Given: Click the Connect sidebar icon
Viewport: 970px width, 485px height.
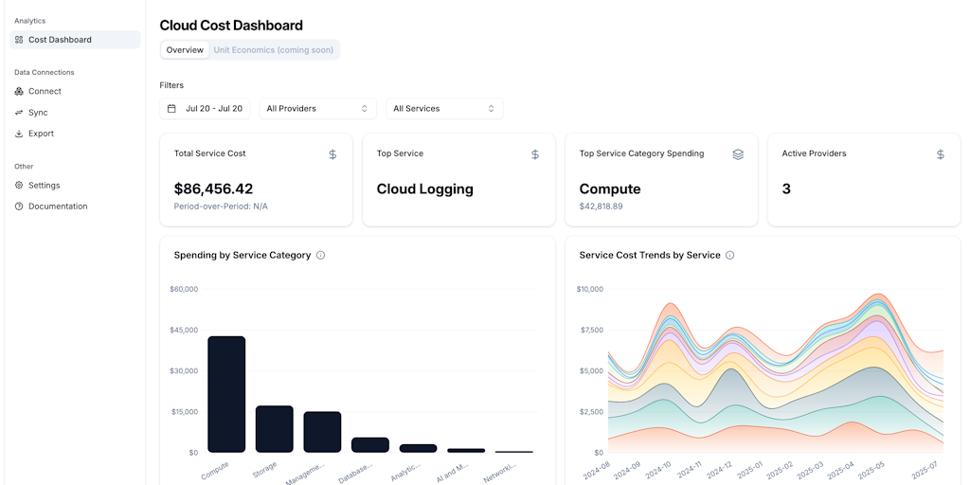Looking at the screenshot, I should [19, 91].
